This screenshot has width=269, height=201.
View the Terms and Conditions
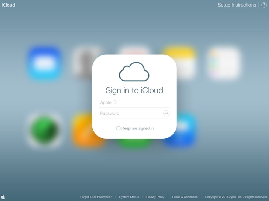coord(185,197)
